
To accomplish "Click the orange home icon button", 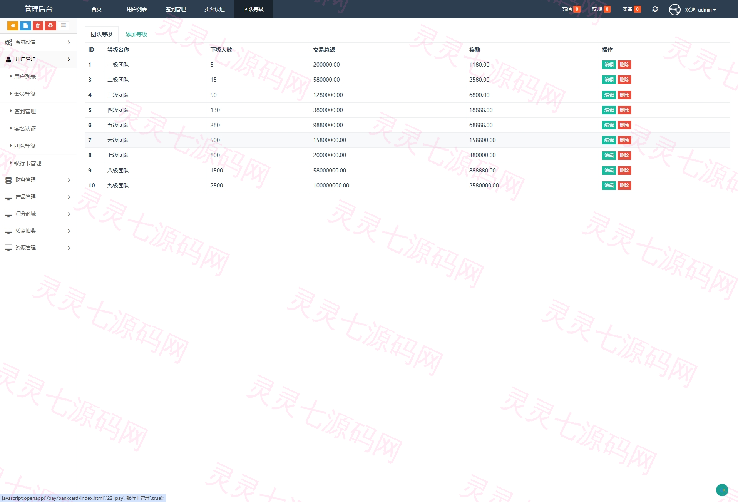I will click(13, 26).
